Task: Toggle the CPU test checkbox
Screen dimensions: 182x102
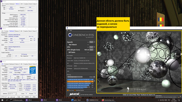Action: click(x=95, y=47)
